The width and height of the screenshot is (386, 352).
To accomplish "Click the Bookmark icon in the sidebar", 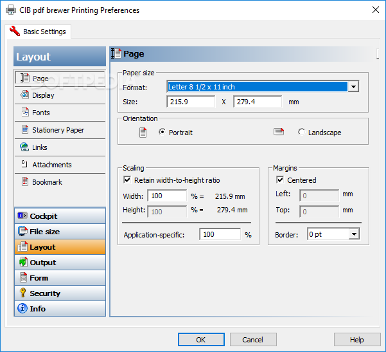I will (x=25, y=181).
